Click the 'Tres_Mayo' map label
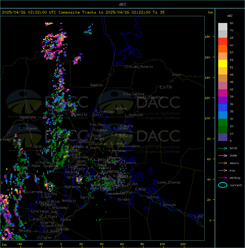The image size is (245, 248). (x=97, y=125)
